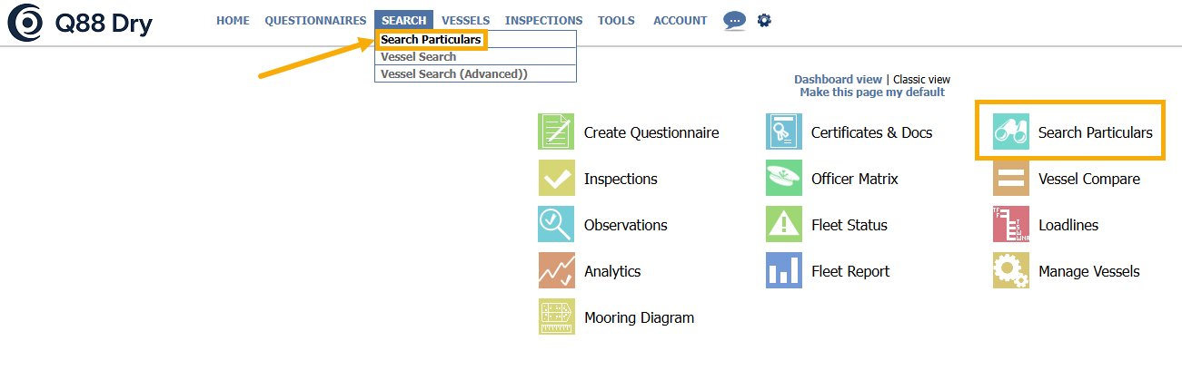Viewport: 1182px width, 370px height.
Task: Click the Search Particulars binoculars icon
Action: coord(1010,132)
